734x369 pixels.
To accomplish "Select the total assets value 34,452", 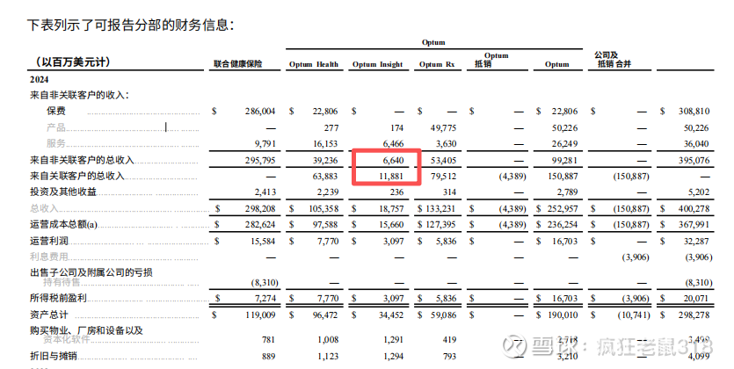I will [x=391, y=315].
